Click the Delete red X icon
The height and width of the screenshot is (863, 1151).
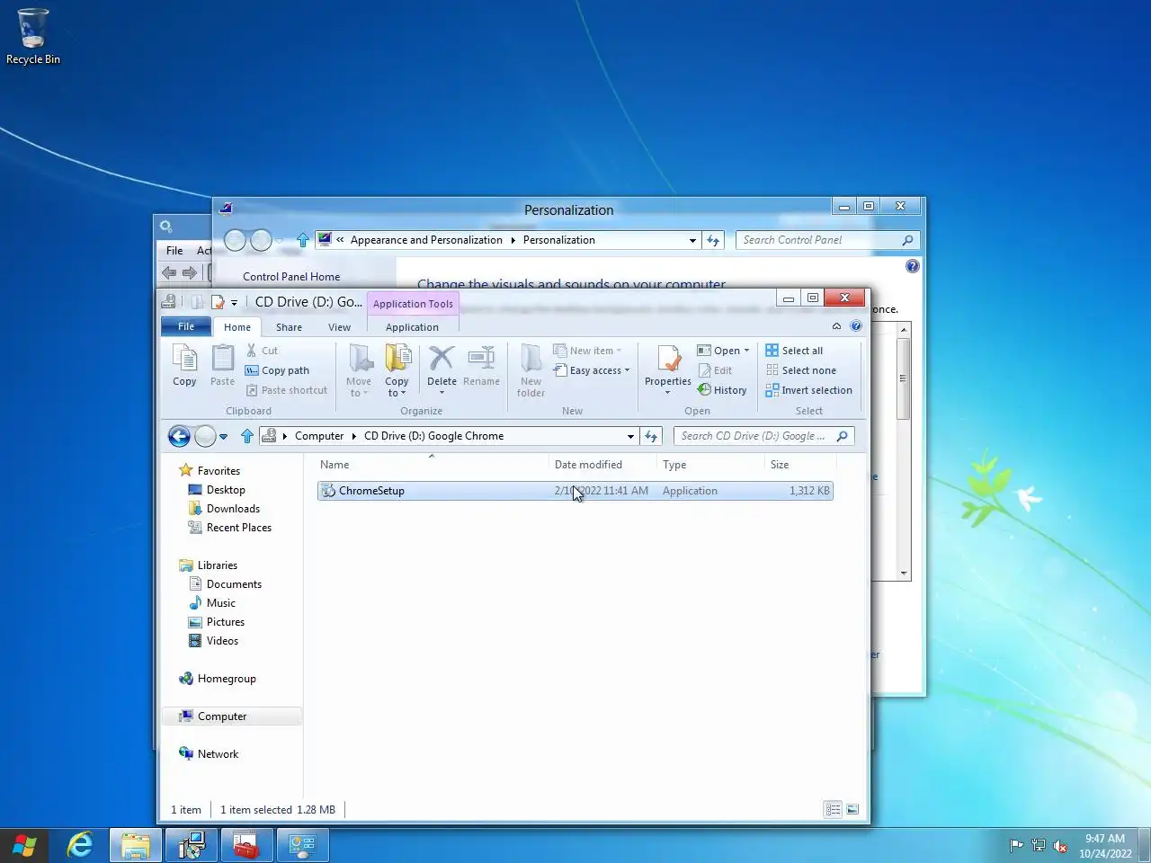(x=442, y=358)
